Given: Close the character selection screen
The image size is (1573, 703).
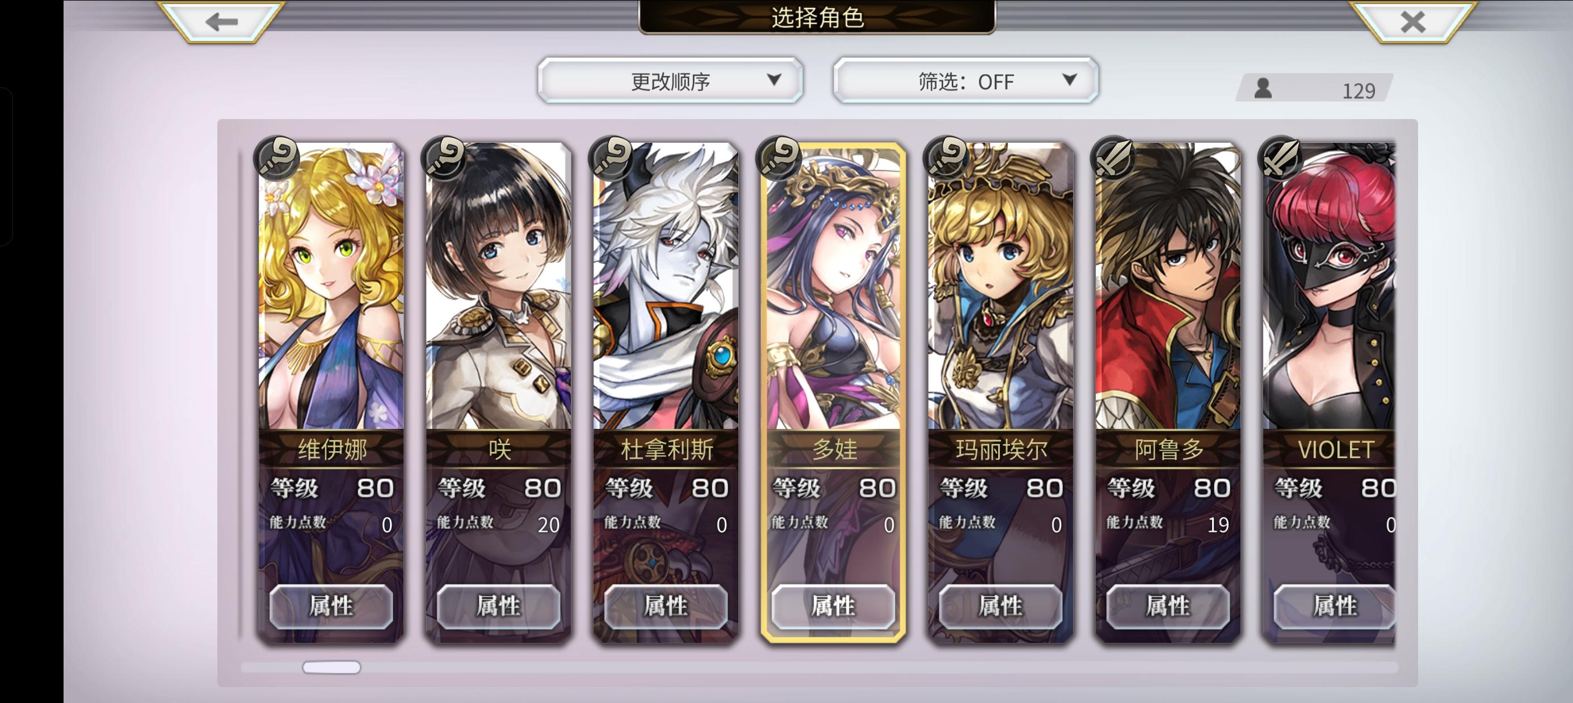Looking at the screenshot, I should click(x=1412, y=23).
